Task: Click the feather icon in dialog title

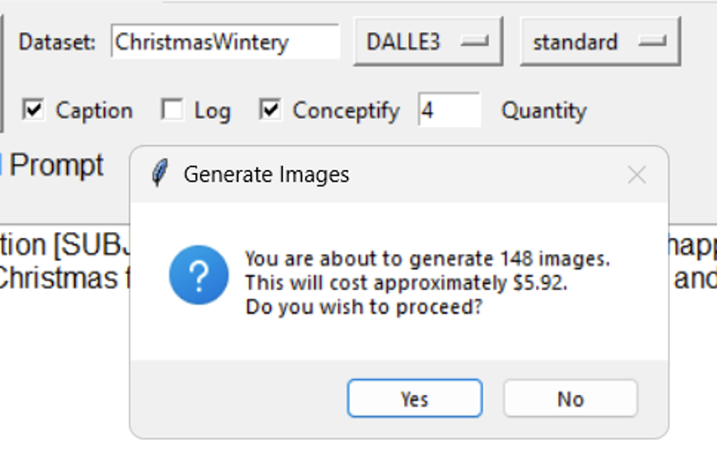Action: click(160, 173)
